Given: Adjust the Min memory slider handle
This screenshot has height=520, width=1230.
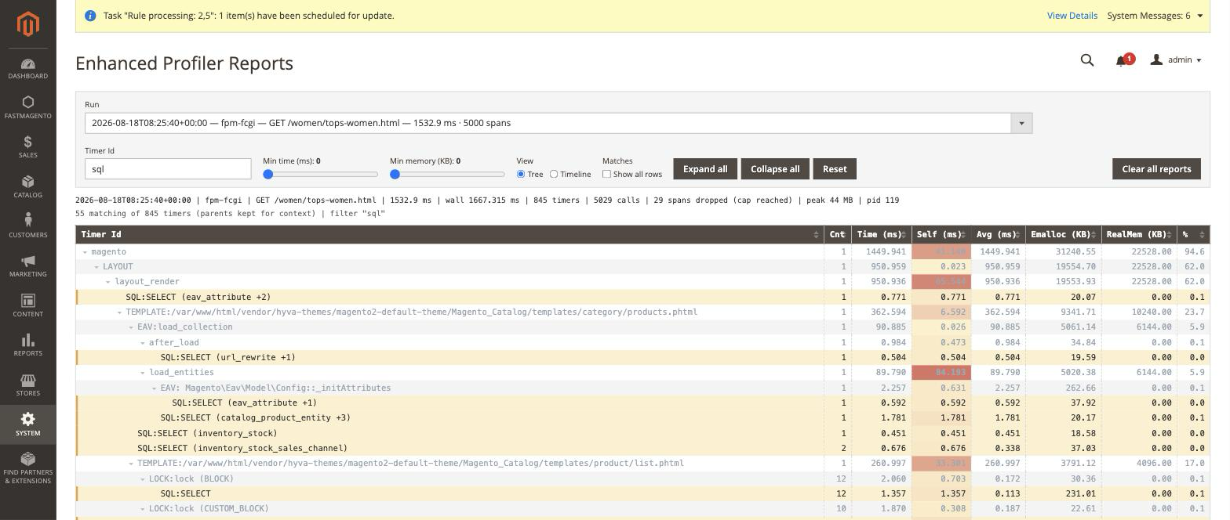Looking at the screenshot, I should pyautogui.click(x=395, y=174).
